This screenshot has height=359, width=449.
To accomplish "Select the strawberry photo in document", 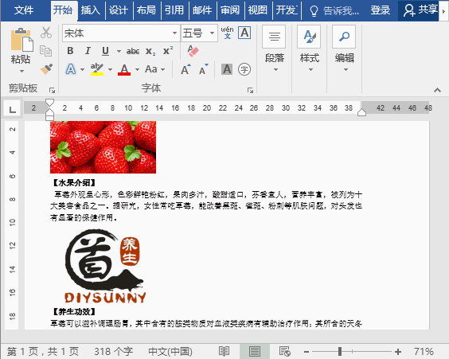I will click(103, 147).
